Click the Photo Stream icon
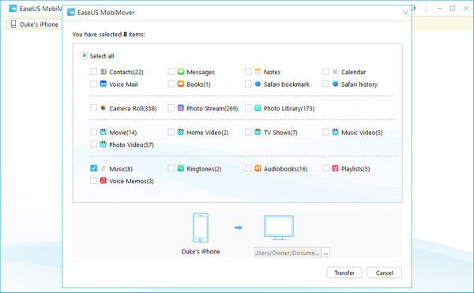The height and width of the screenshot is (293, 474). [181, 108]
